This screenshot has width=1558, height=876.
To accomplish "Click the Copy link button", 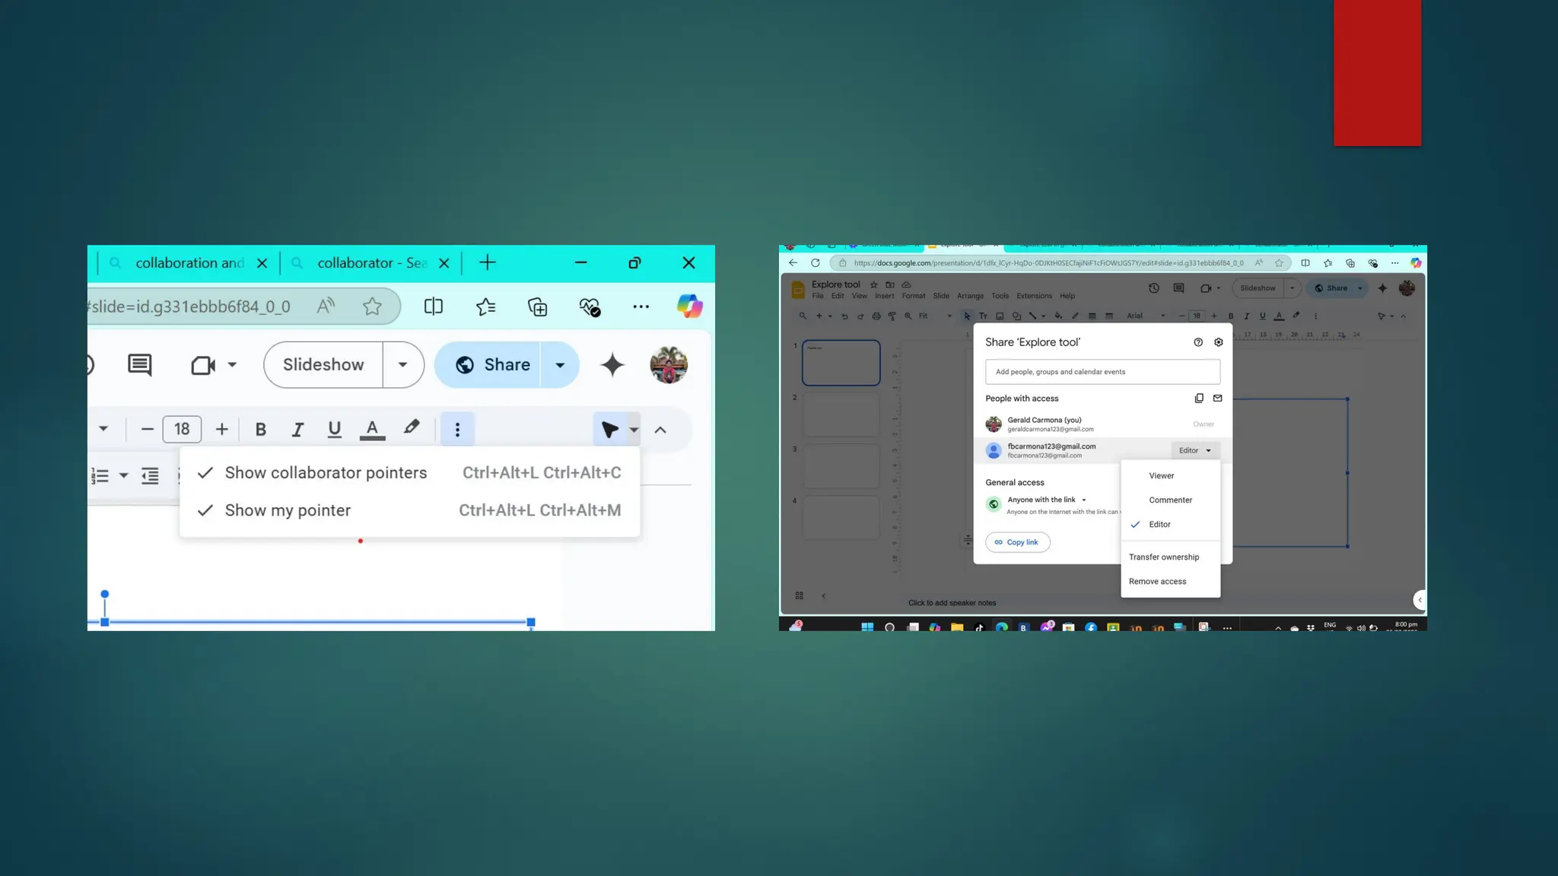I will coord(1017,542).
